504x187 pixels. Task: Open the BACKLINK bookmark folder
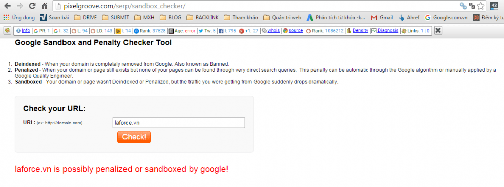pos(203,17)
